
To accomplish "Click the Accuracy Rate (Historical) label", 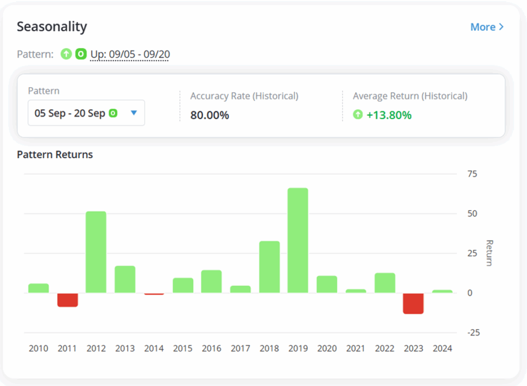I will [244, 96].
